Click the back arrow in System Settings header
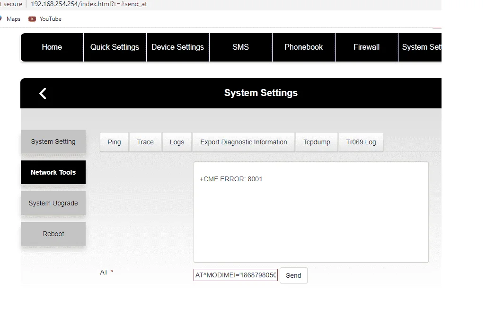 43,93
